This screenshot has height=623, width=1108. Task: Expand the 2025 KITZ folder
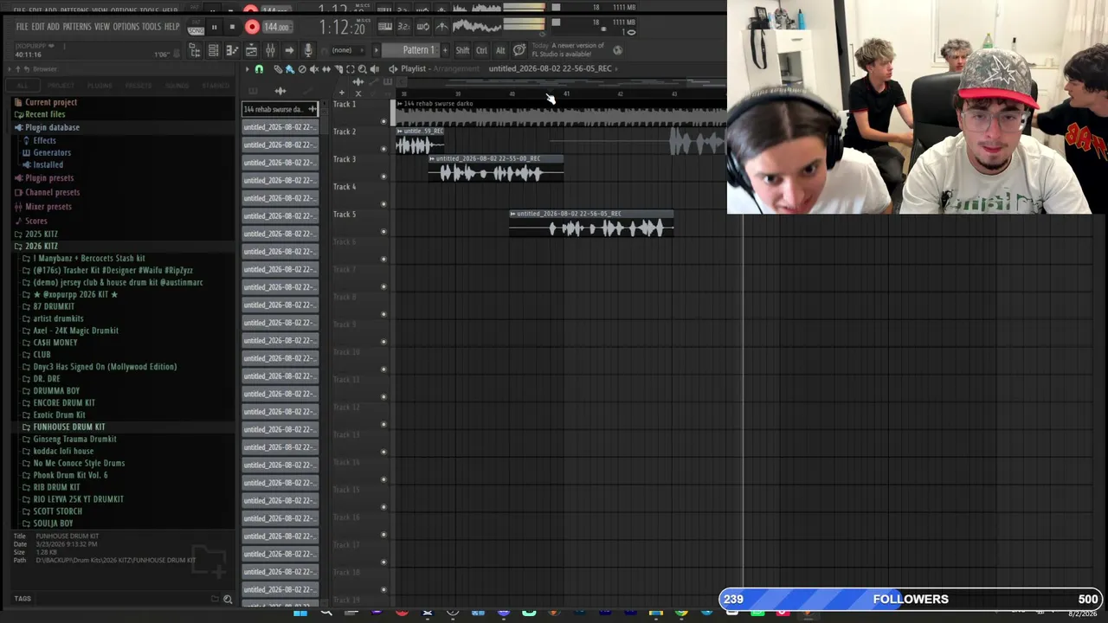click(x=41, y=234)
